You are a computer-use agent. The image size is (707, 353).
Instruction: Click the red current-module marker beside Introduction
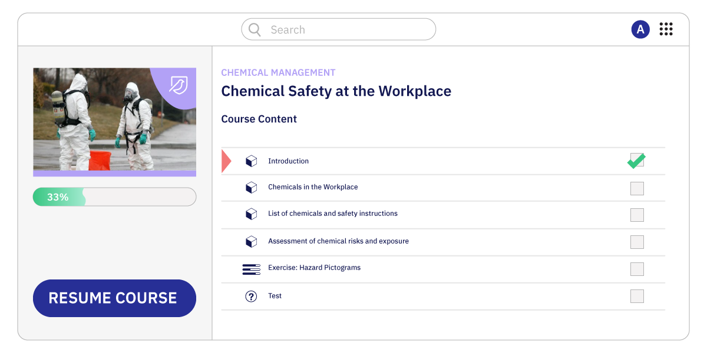(x=226, y=160)
